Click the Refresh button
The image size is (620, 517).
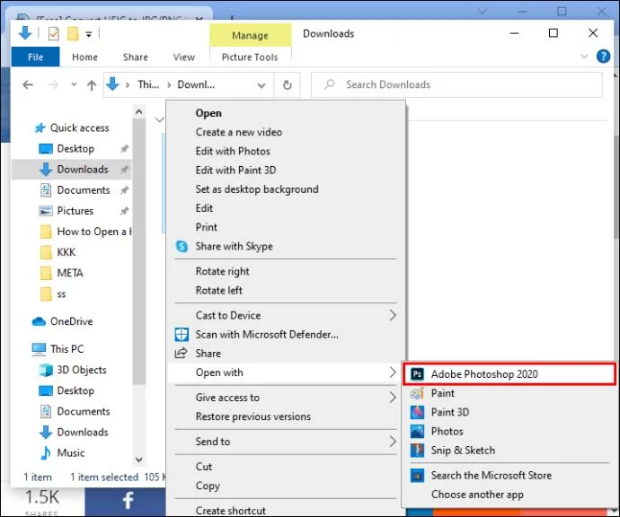tap(288, 84)
